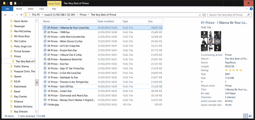Viewport: 255px width, 120px height.
Task: Select the Music Tools contextual tab
Action: click(54, 4)
